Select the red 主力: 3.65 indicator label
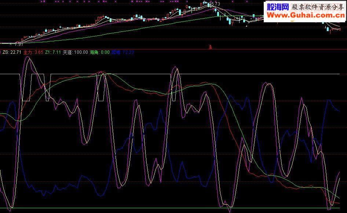The width and height of the screenshot is (347, 213). coord(33,52)
